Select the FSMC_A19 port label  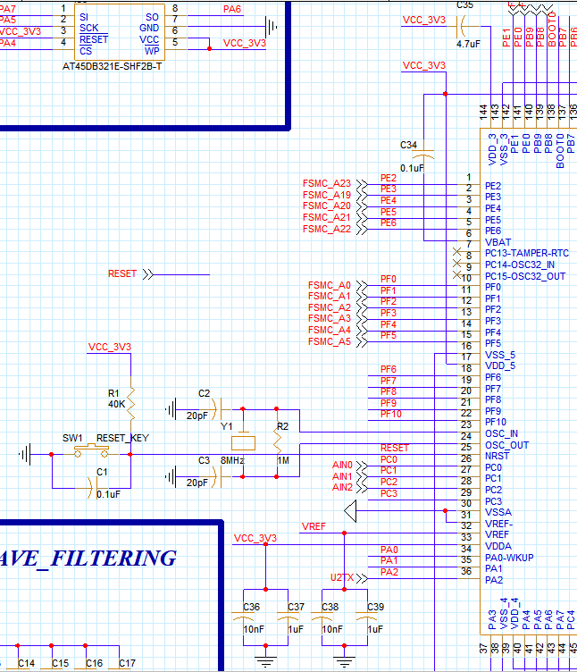327,195
